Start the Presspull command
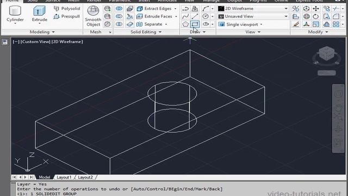Screen dimensions: 348x196 [66, 16]
